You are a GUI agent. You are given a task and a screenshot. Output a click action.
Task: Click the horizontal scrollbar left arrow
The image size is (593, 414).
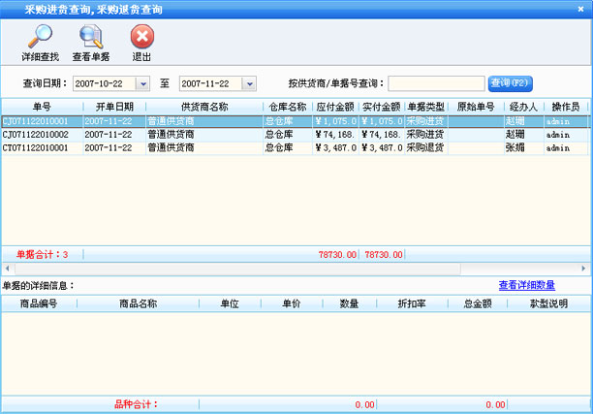click(6, 268)
